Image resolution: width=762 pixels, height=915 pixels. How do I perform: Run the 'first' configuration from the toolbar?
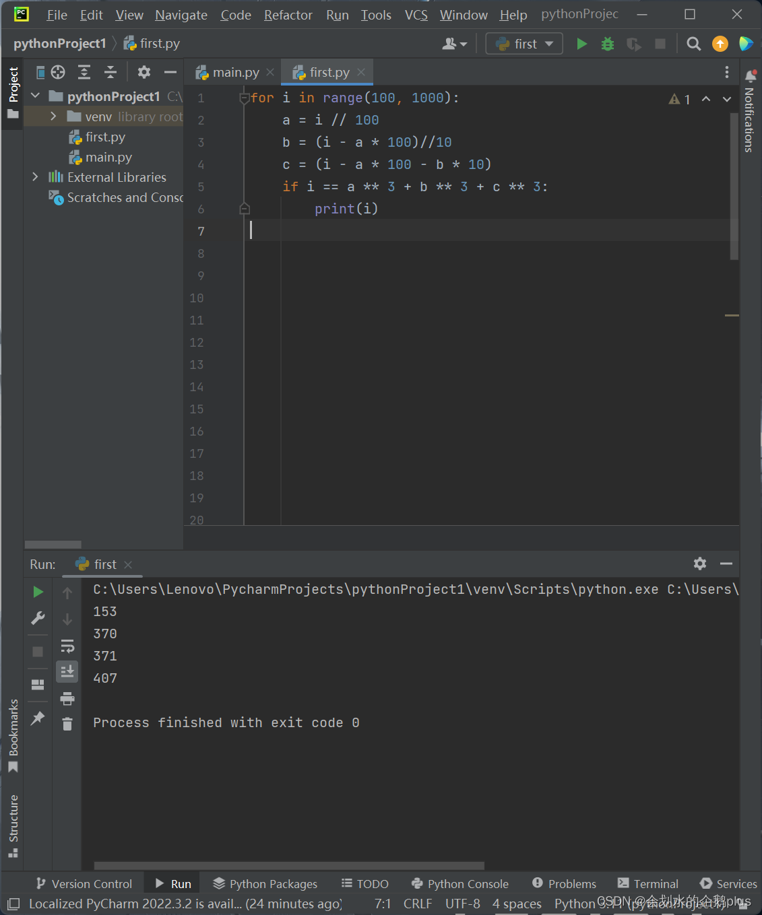(582, 44)
